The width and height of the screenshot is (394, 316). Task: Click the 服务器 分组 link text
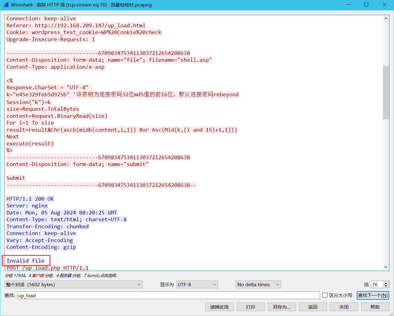click(69, 276)
